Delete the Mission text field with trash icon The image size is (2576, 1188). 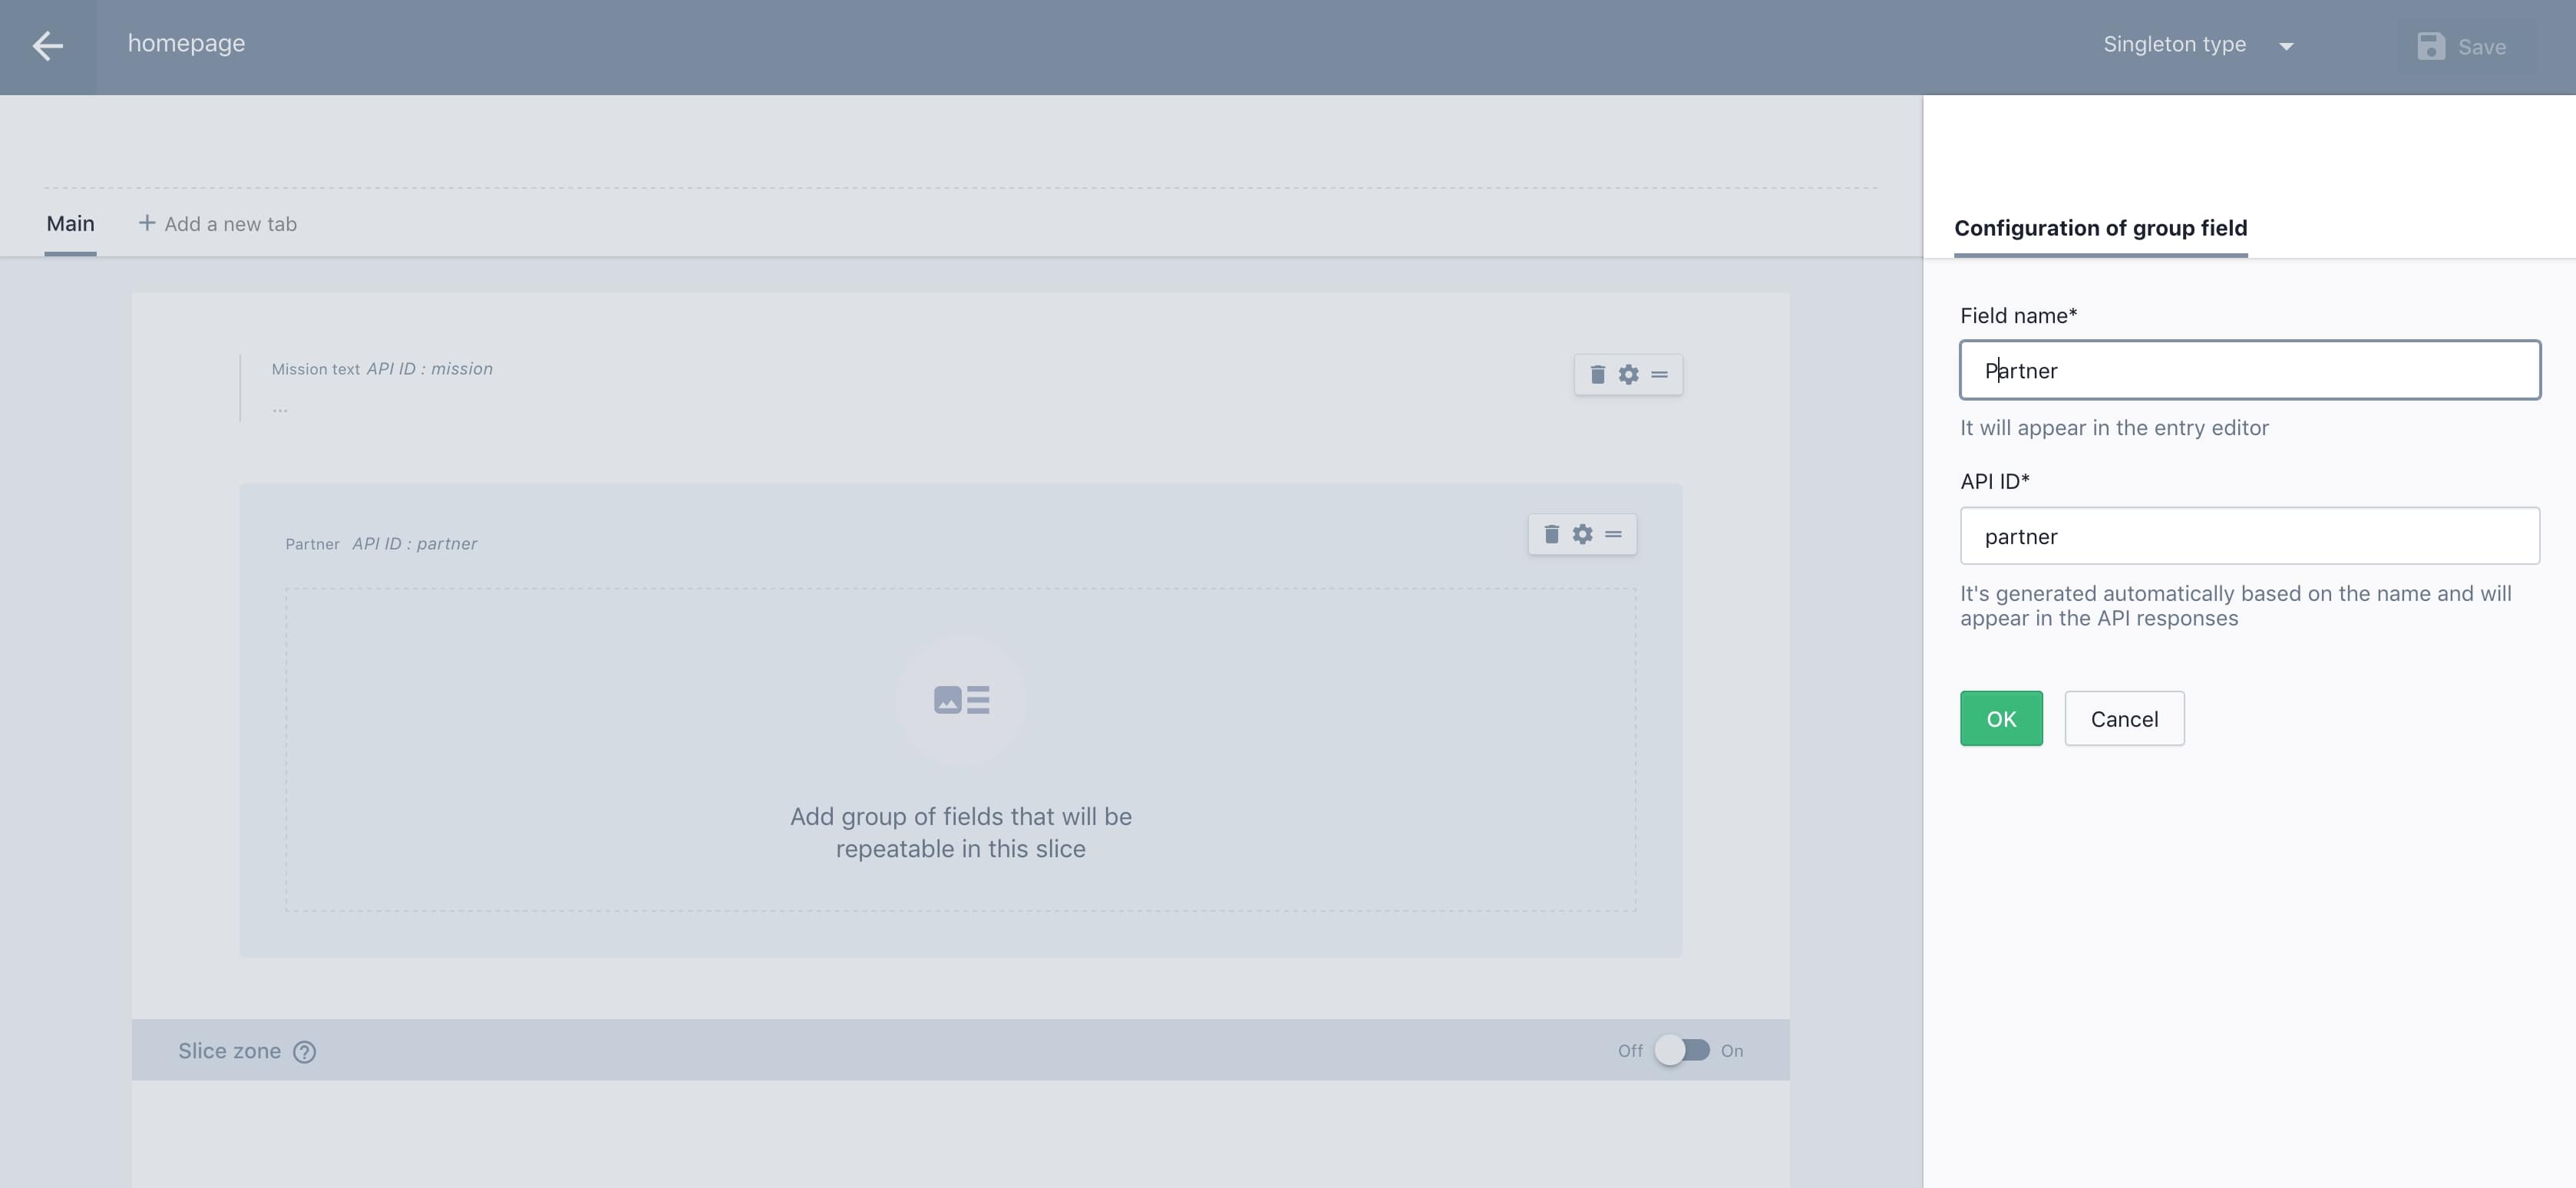click(1597, 374)
